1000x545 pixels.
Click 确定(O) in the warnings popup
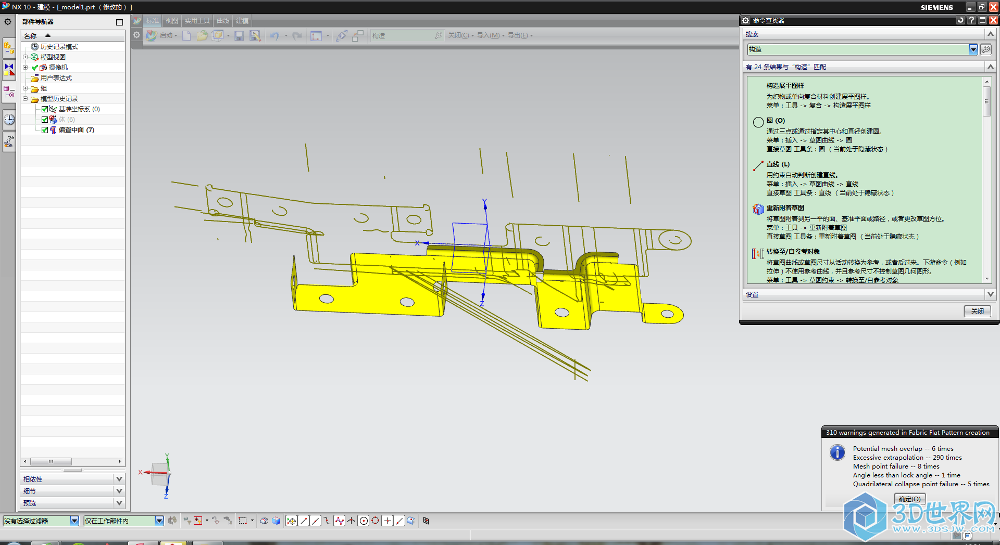(909, 499)
